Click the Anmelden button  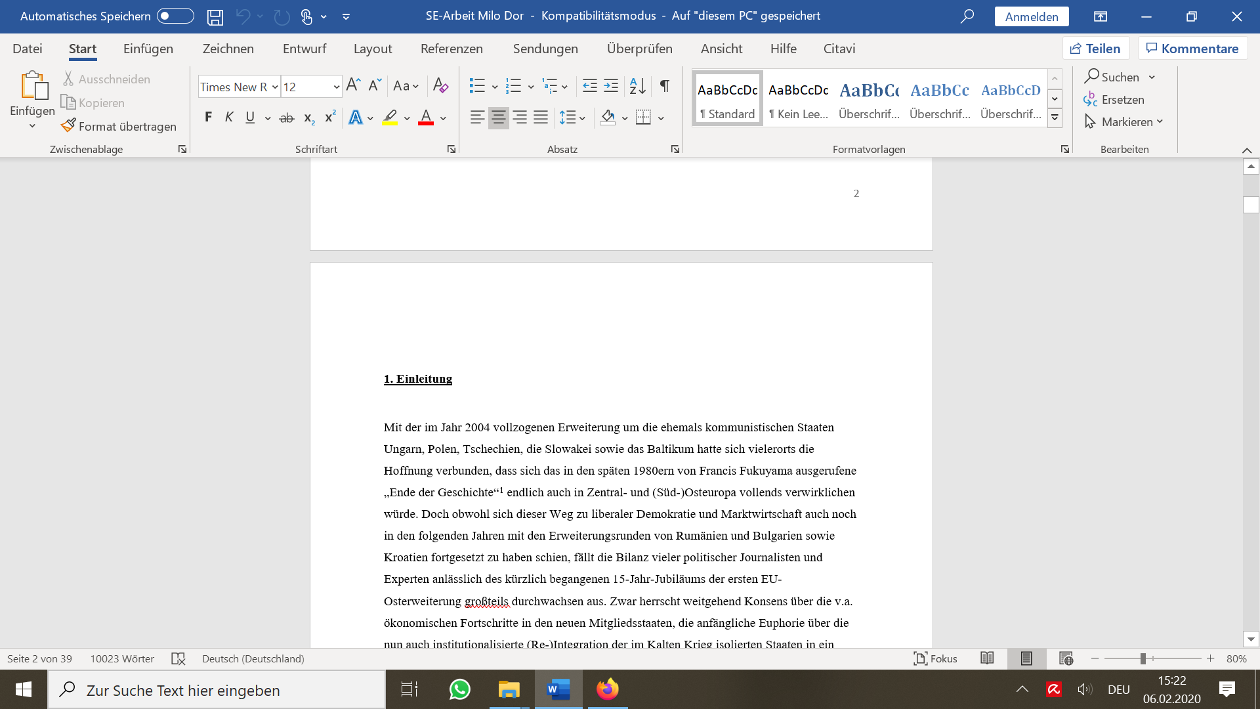tap(1031, 16)
